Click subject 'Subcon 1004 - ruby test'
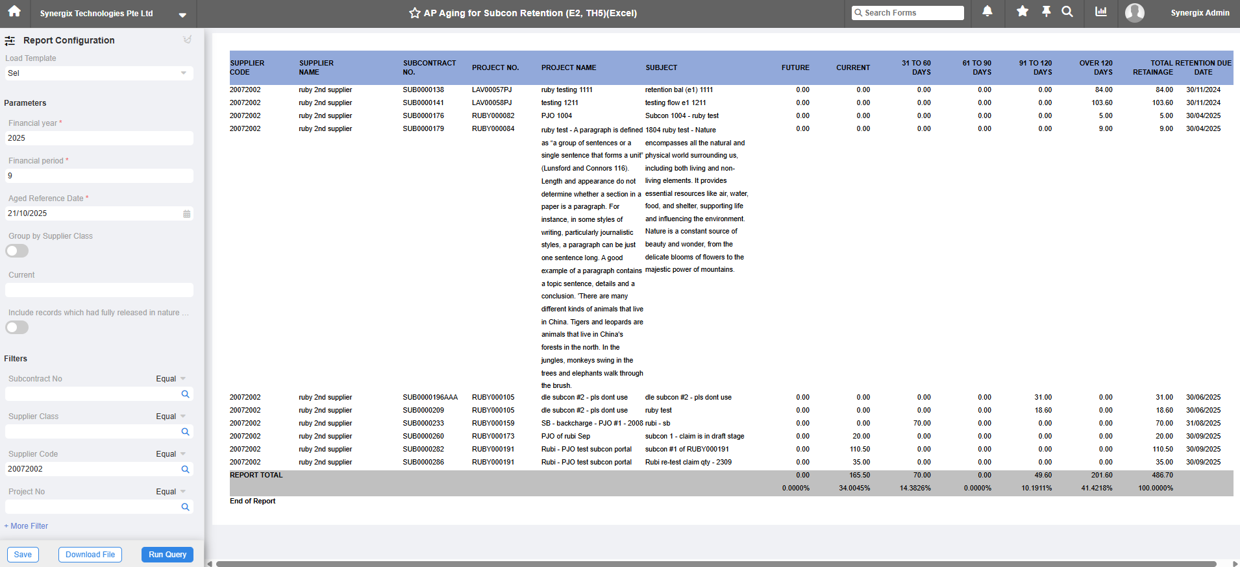The image size is (1240, 567). (682, 116)
